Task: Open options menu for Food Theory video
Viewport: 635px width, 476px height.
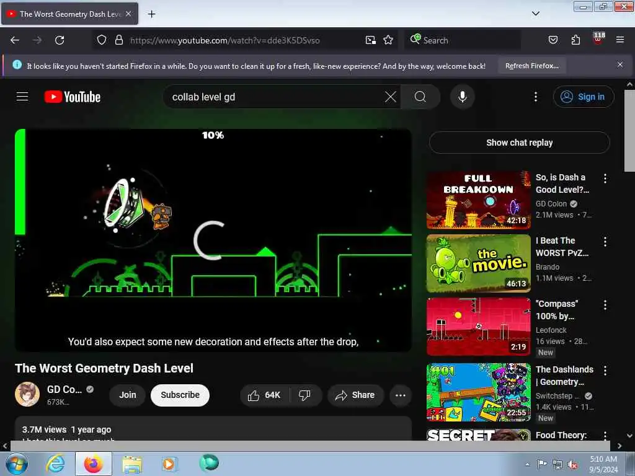Action: (x=605, y=436)
